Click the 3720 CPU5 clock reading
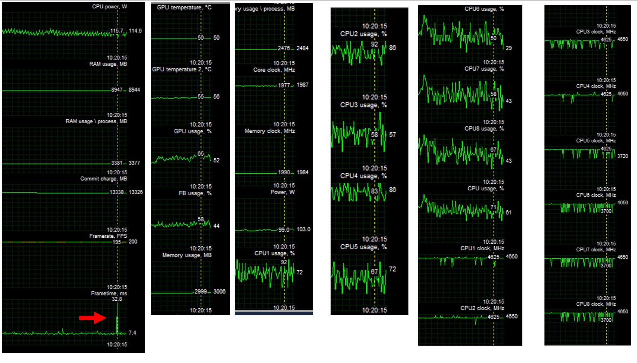 (x=623, y=156)
